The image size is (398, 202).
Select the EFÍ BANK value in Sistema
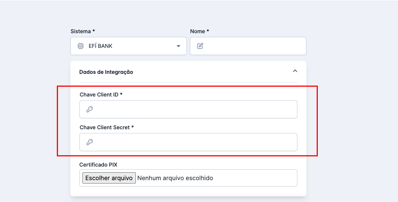click(x=100, y=46)
